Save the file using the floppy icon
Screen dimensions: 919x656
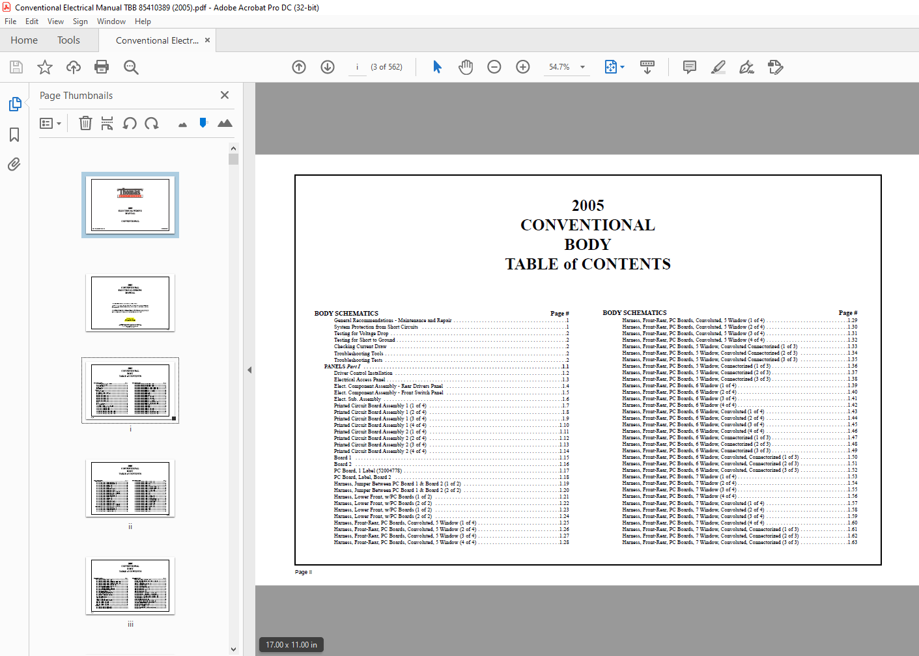[16, 67]
